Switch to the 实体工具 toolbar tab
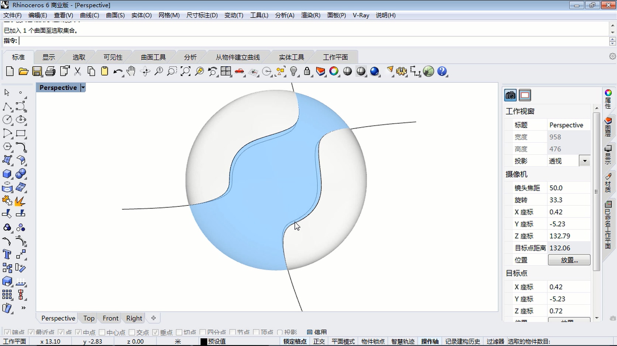Viewport: 617px width, 346px height. [292, 57]
